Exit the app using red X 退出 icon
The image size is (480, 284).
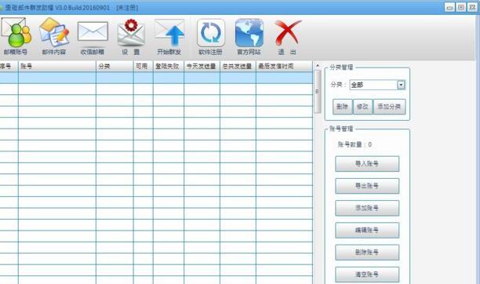[287, 37]
